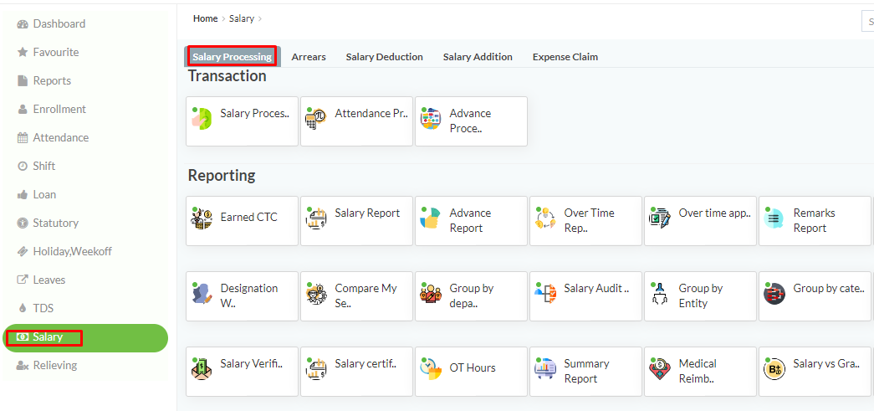
Task: Click the TDS droplet icon
Action: (23, 308)
